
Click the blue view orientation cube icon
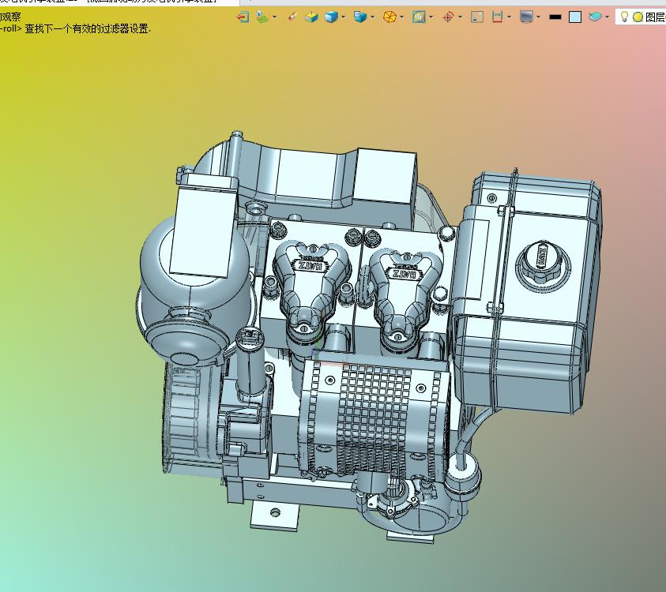point(360,17)
